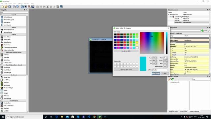
Task: Select the yellow basic color swatch
Action: [x=137, y=43]
